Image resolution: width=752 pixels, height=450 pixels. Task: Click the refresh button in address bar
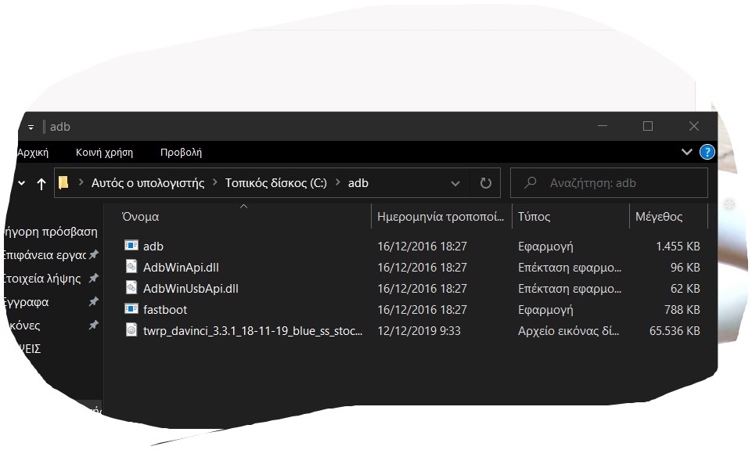click(485, 183)
